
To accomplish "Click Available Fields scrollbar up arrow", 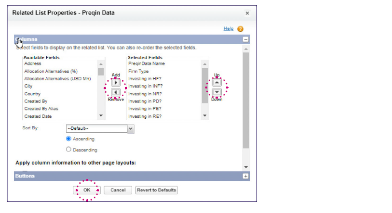I will click(101, 64).
